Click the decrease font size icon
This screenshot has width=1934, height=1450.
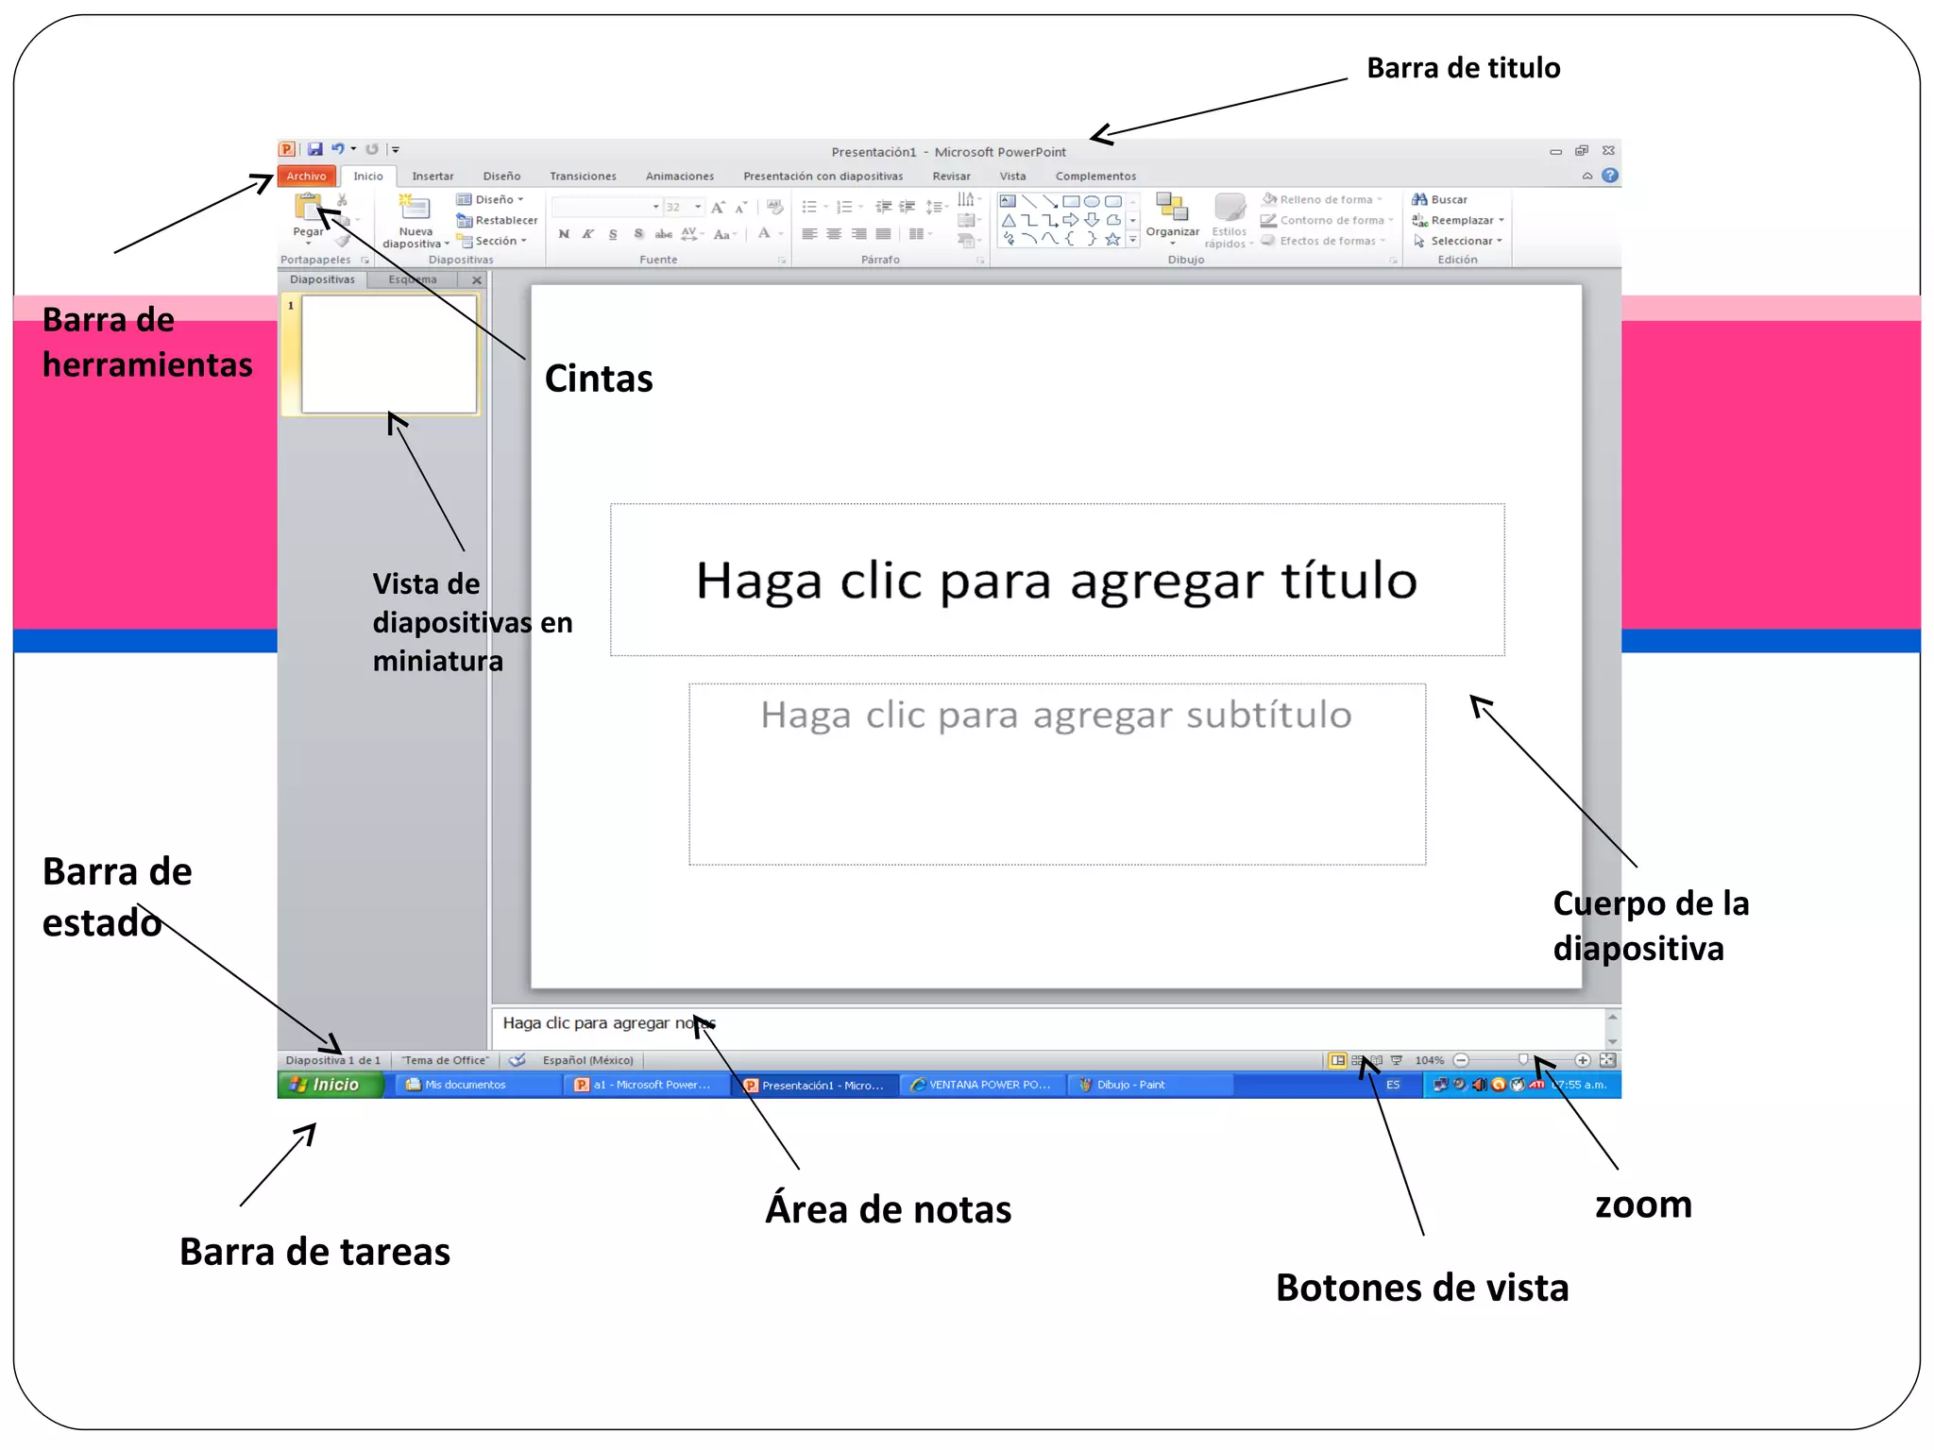pos(740,207)
